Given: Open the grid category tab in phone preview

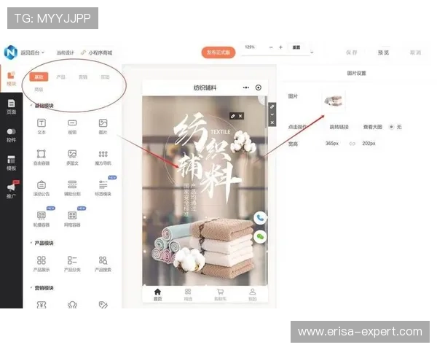Looking at the screenshot, I should point(188,295).
